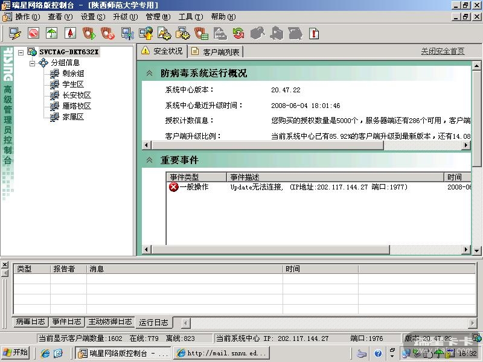Open the 帮助(H) menu
Viewport: 483px width, 362px height.
coord(223,17)
